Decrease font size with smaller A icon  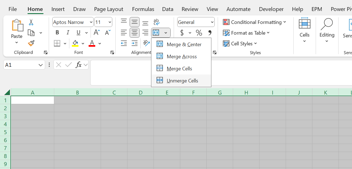tap(108, 33)
